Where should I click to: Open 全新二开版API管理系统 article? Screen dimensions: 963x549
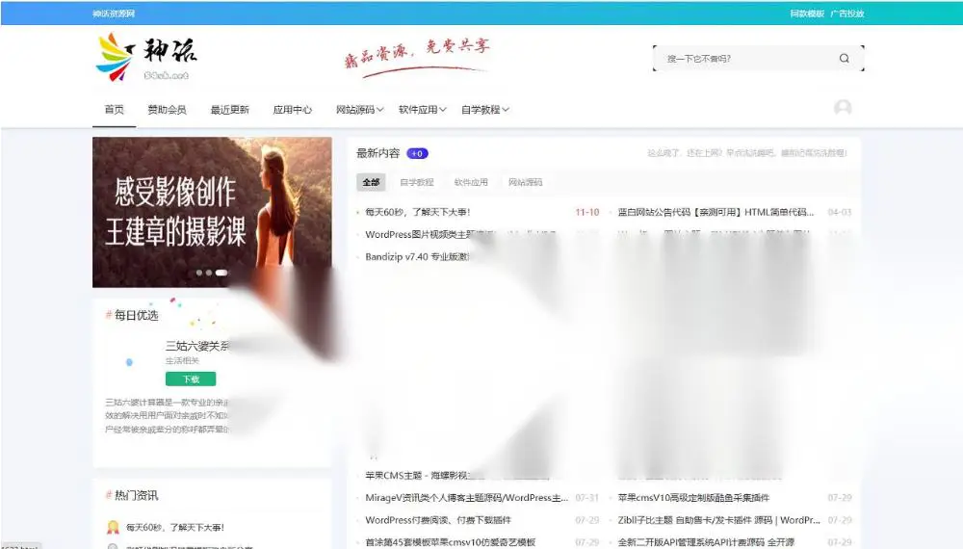coord(706,542)
